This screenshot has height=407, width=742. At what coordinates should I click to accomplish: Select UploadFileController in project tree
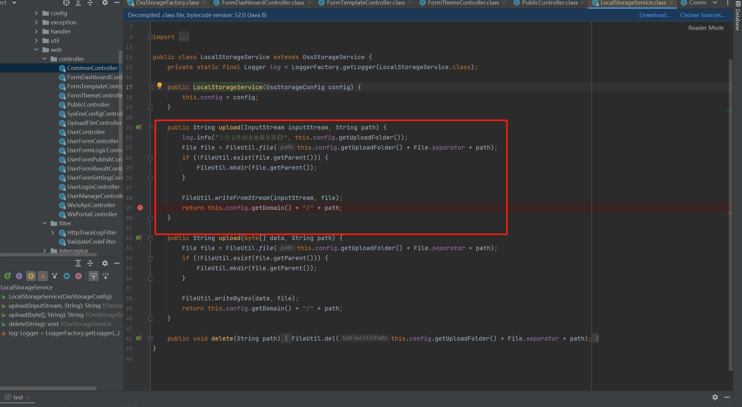pyautogui.click(x=94, y=123)
